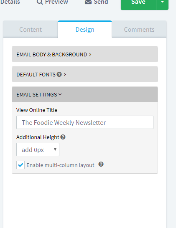
Task: Click the multi-column layout help icon
Action: [101, 164]
